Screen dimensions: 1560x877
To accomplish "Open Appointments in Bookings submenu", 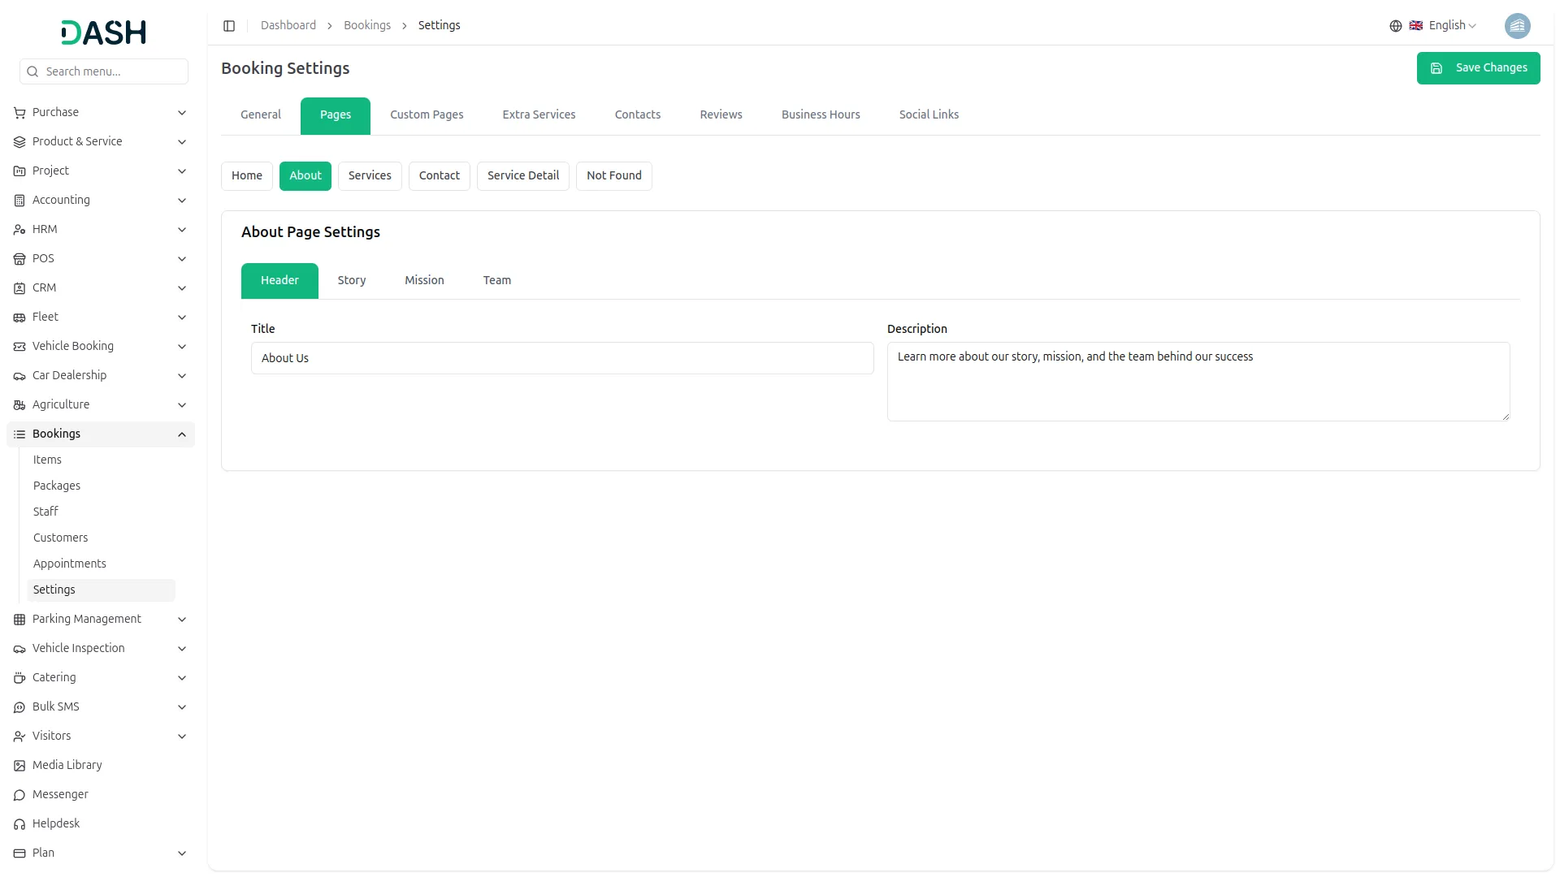I will tap(70, 564).
